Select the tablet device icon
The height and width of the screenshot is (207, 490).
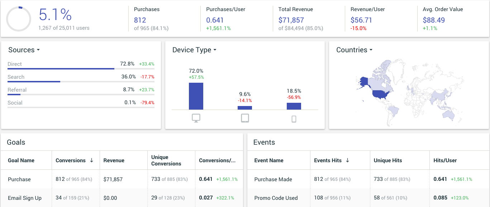[x=245, y=117]
